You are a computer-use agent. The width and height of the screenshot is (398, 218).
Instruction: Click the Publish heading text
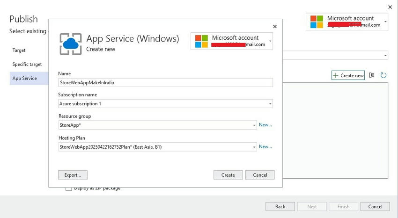pos(23,19)
